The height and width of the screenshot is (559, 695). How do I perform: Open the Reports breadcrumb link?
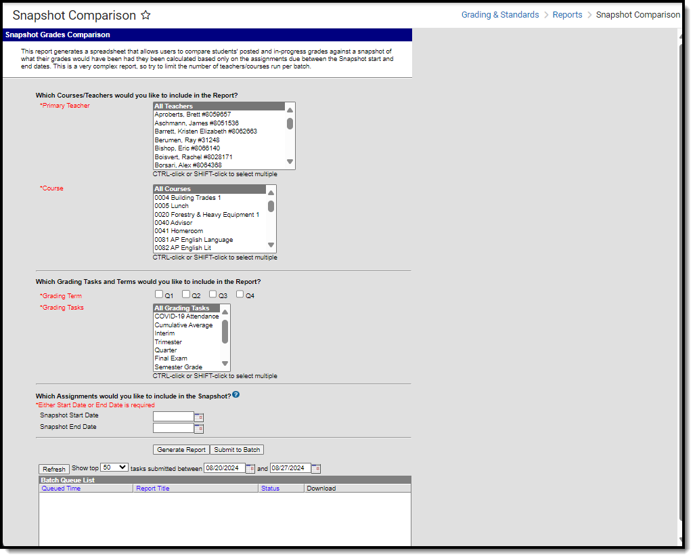[x=567, y=15]
